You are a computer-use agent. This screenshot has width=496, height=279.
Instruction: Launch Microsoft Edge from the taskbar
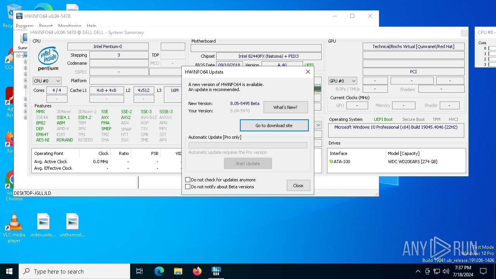(x=159, y=271)
